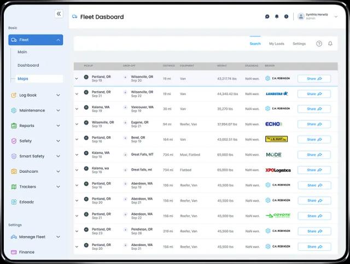Expand the Maintenance submenu arrow

[58, 110]
